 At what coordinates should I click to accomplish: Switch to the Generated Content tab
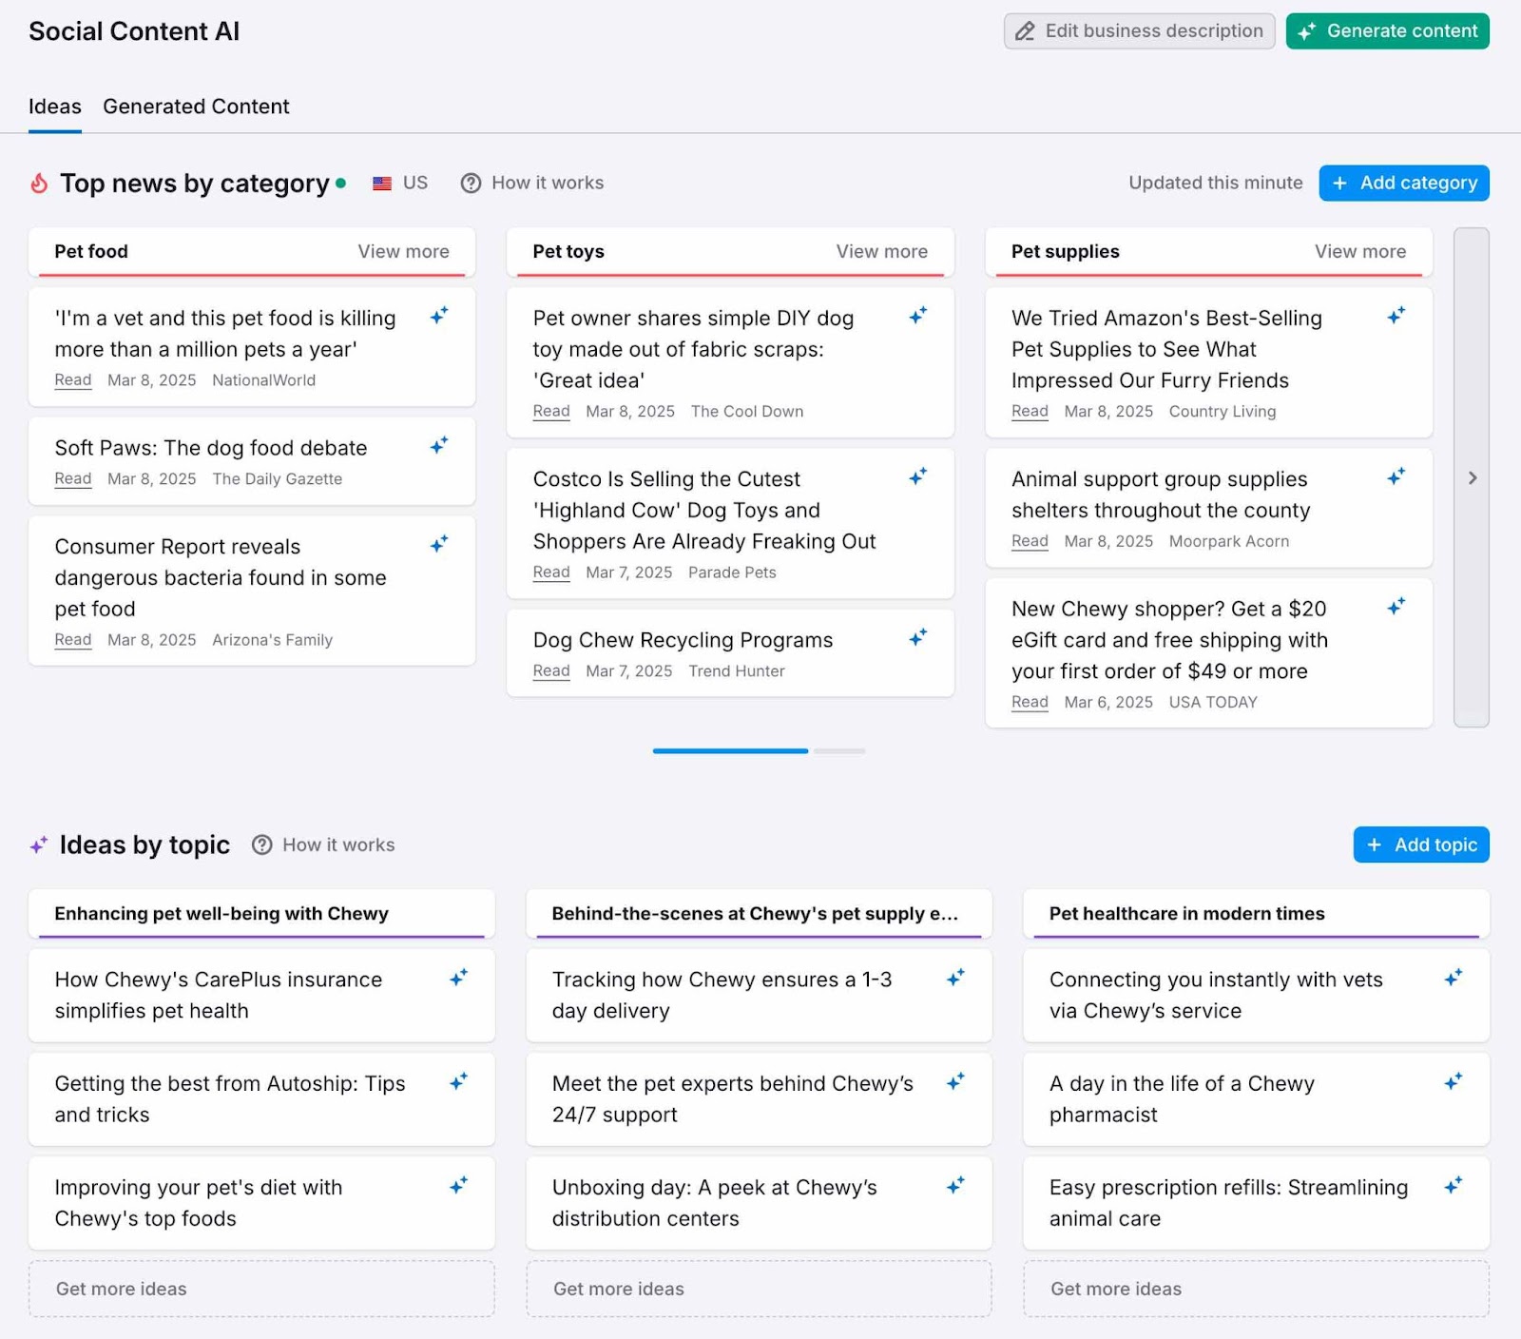click(196, 107)
